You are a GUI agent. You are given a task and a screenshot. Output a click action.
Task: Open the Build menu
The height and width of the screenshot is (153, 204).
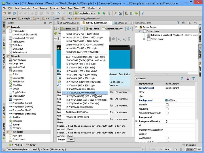pos(63,8)
